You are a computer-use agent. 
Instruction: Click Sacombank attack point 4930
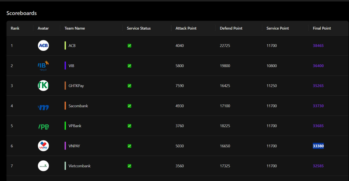pyautogui.click(x=180, y=106)
